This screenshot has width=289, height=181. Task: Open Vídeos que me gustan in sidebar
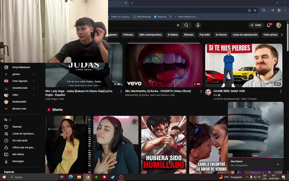coord(20,147)
